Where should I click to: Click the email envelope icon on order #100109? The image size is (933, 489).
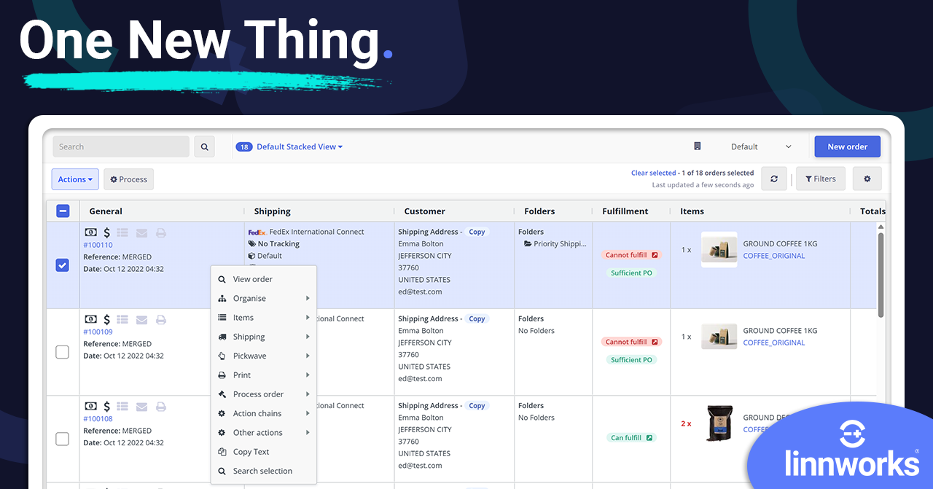[x=141, y=319]
